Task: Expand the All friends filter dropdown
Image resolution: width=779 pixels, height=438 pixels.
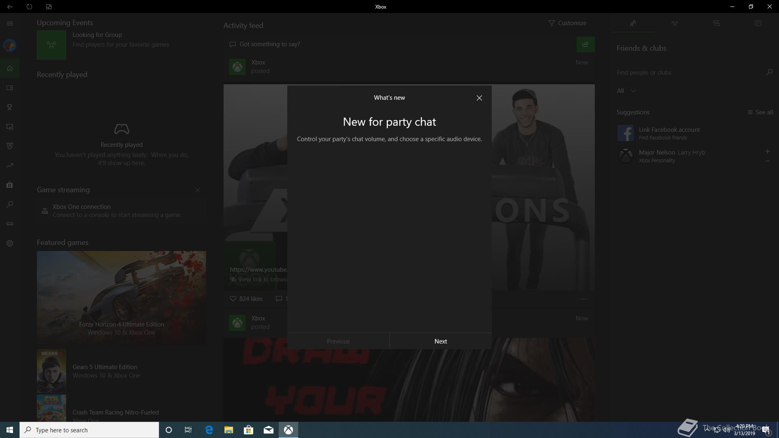Action: 626,91
